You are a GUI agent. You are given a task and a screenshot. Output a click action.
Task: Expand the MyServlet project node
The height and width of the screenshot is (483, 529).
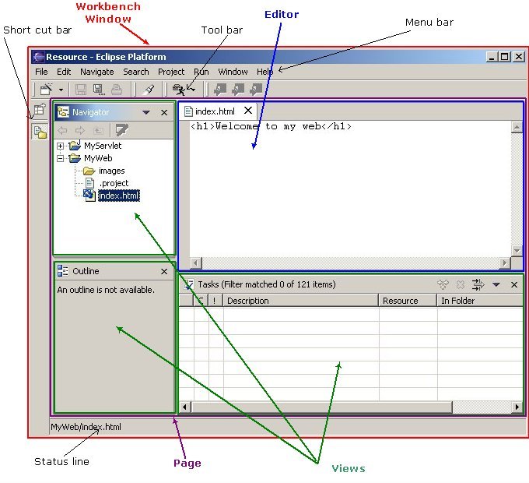click(x=61, y=146)
